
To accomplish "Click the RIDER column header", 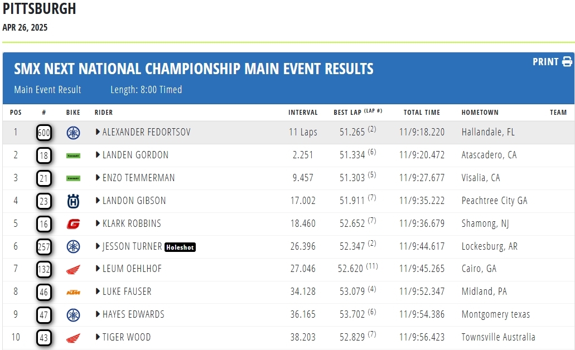I will click(x=104, y=113).
